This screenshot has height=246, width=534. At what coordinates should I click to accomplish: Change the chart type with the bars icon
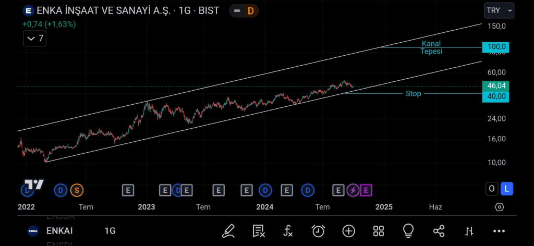point(469,231)
